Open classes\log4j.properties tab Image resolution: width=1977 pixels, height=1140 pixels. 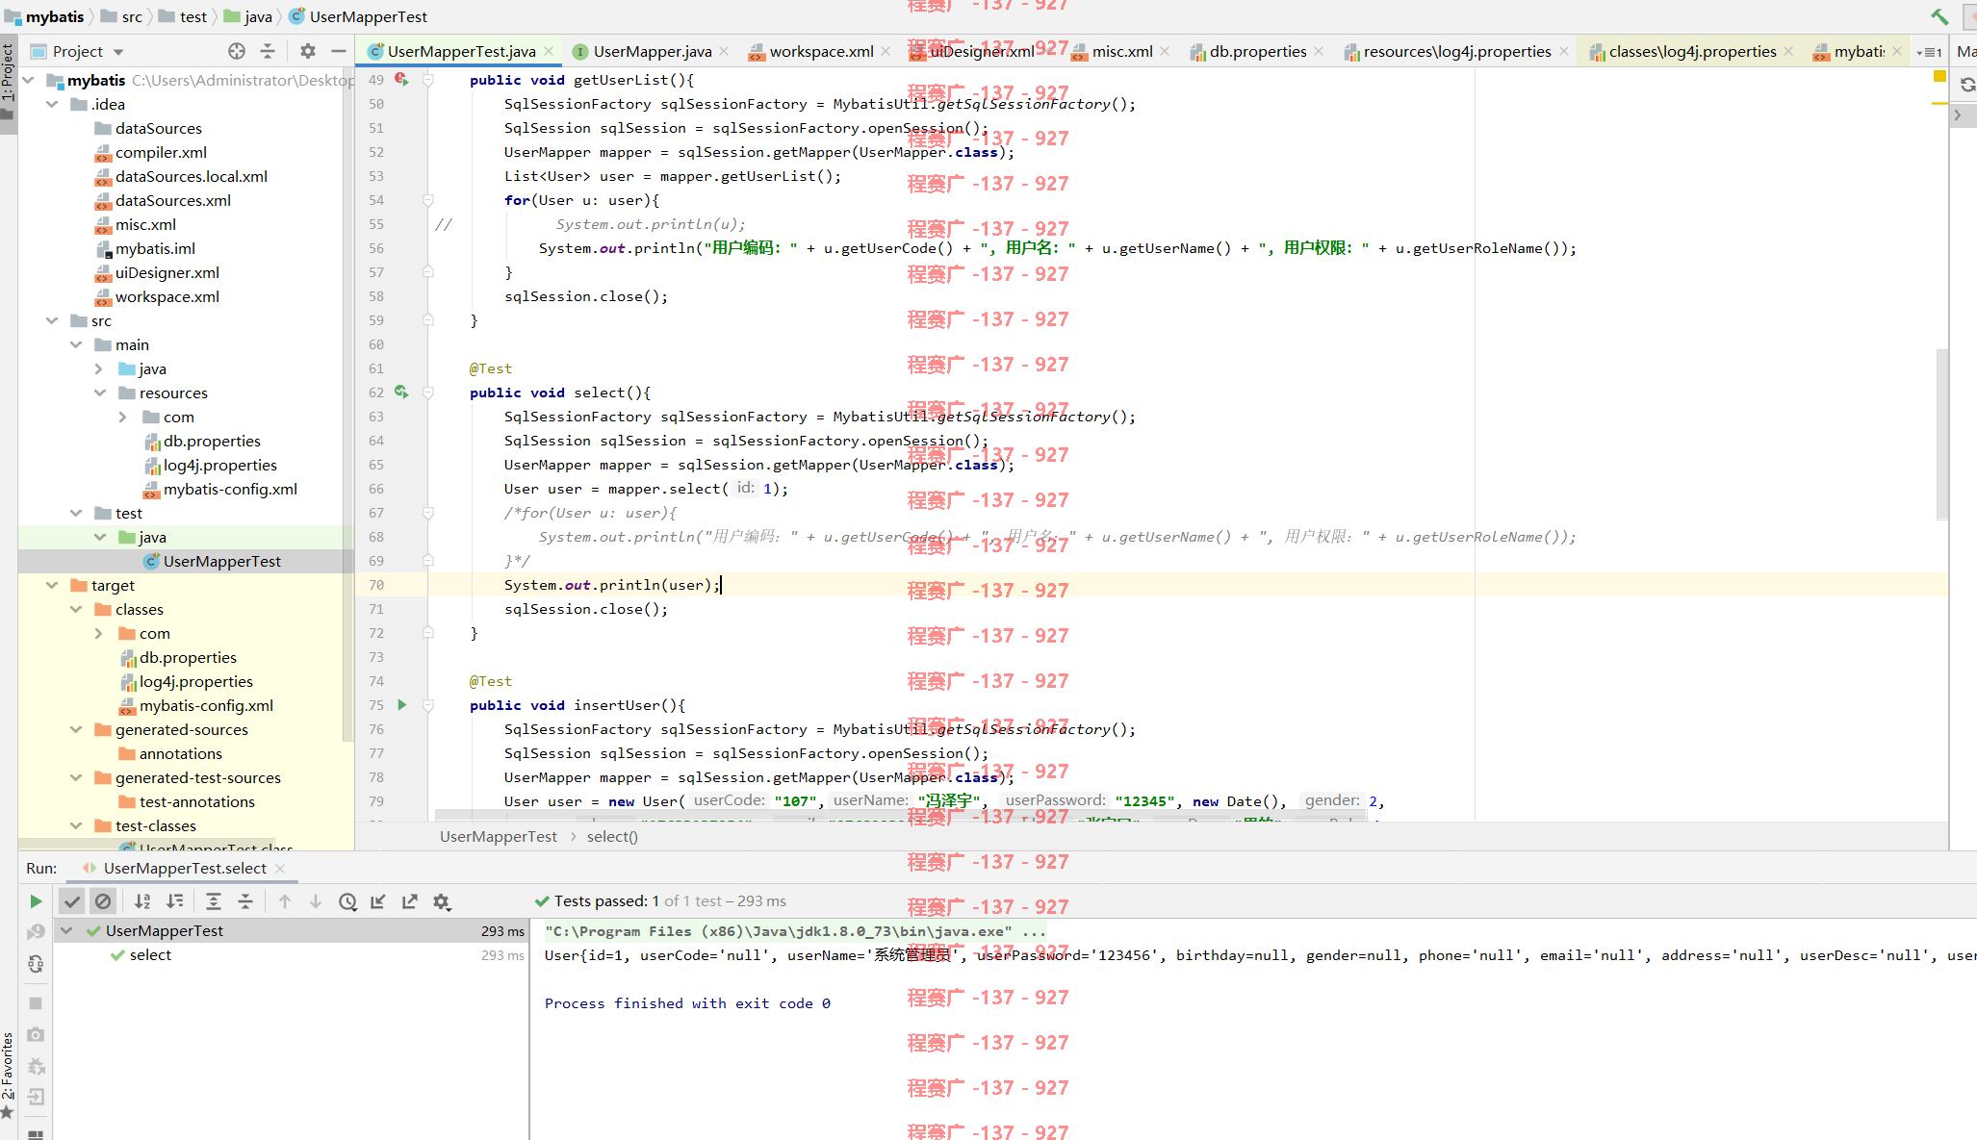point(1692,52)
